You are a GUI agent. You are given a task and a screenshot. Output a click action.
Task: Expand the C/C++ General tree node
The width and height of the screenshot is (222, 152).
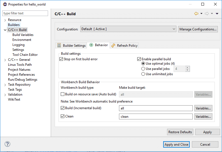pos(5,60)
